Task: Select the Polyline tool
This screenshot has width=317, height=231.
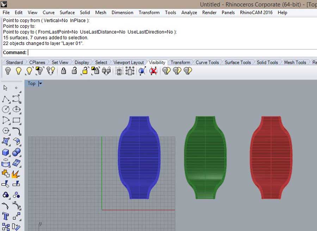Action: tap(6, 99)
